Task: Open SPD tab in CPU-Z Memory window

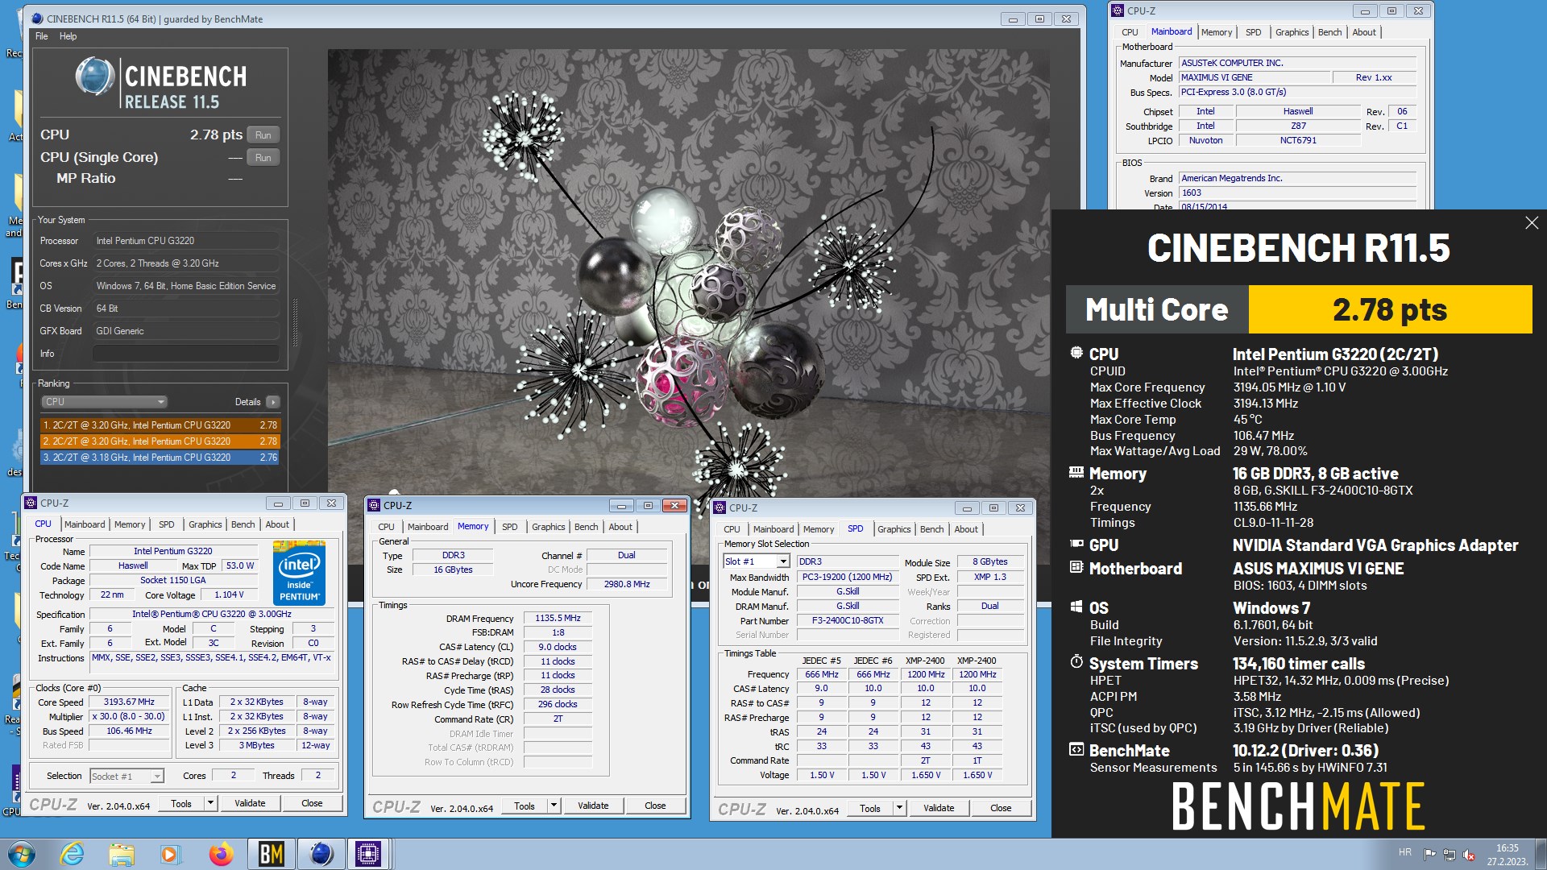Action: pyautogui.click(x=510, y=527)
